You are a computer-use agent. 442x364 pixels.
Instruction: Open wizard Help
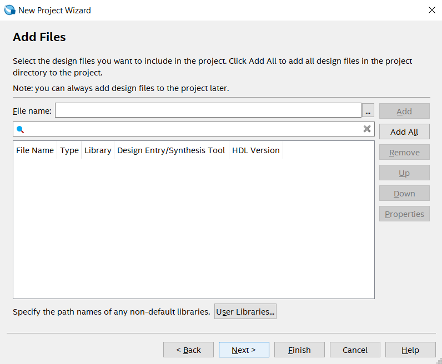point(410,350)
